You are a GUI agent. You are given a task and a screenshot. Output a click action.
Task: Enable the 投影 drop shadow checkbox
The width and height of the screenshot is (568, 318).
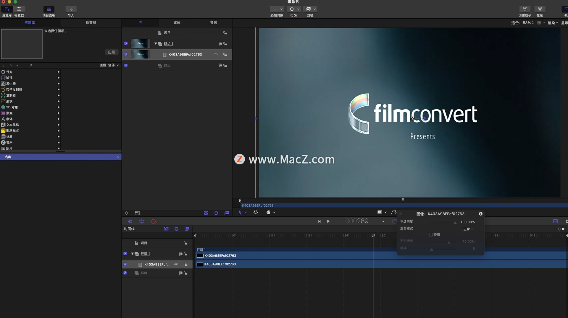pyautogui.click(x=431, y=235)
